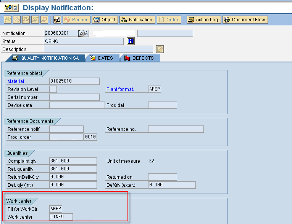292x224 pixels.
Task: Click the greyed checkered flag toolbar icon
Action: 26,19
